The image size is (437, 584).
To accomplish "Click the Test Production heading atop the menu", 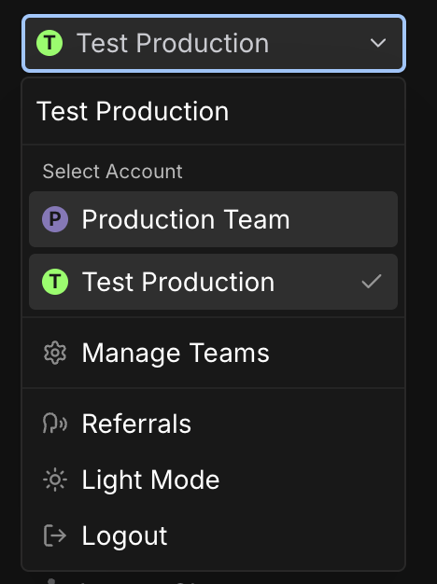I will click(133, 111).
